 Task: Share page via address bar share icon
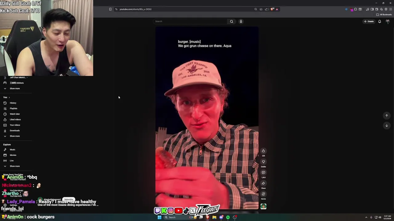tap(266, 9)
